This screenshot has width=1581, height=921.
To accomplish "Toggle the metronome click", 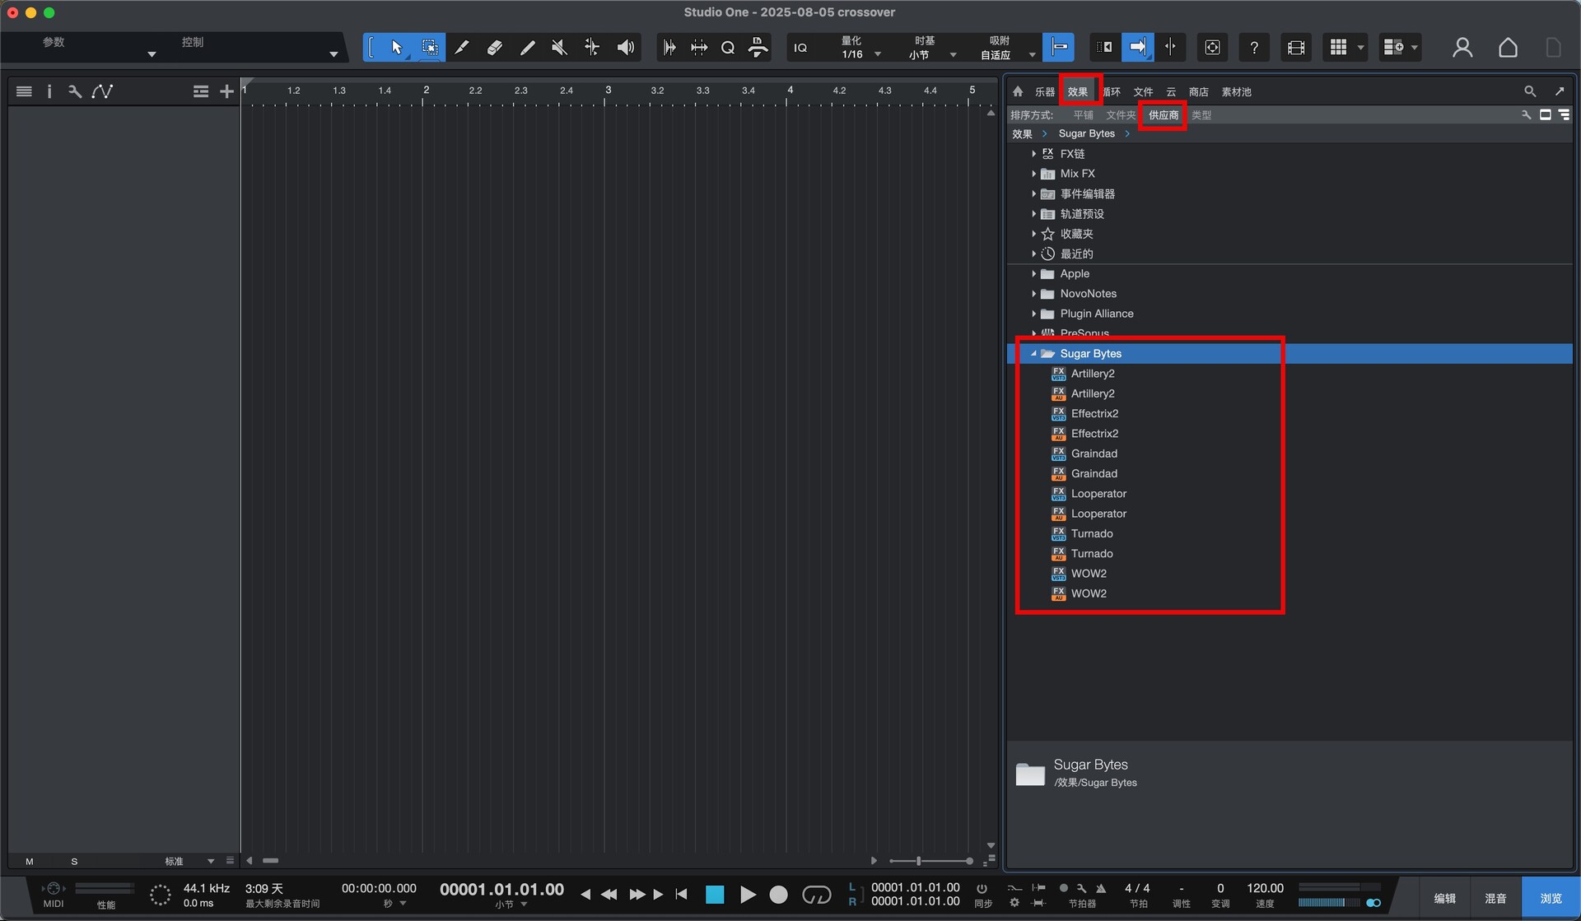I will click(1101, 889).
